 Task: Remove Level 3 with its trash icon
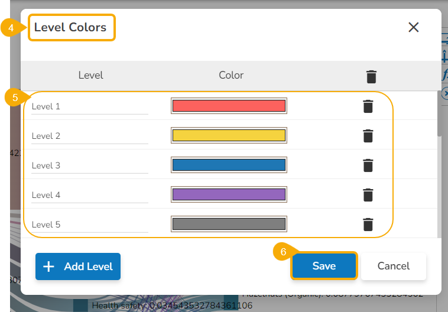pyautogui.click(x=368, y=165)
